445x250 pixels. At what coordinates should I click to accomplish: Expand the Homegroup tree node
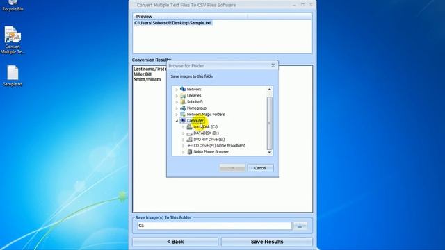click(177, 108)
